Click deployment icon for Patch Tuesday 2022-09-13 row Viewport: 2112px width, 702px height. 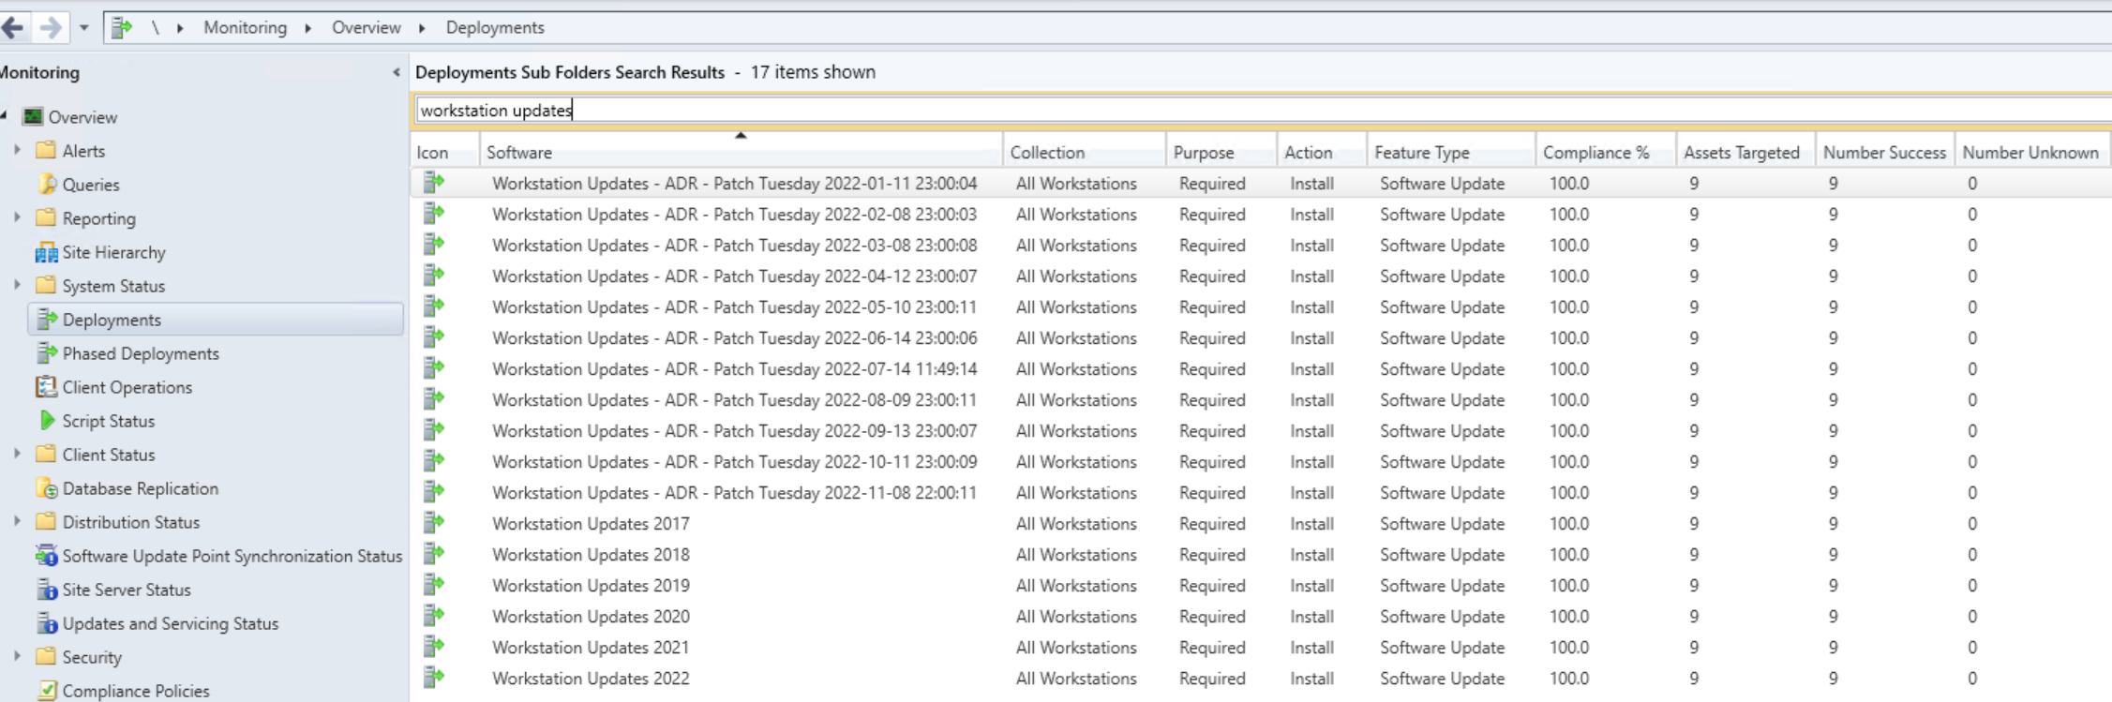pos(433,430)
